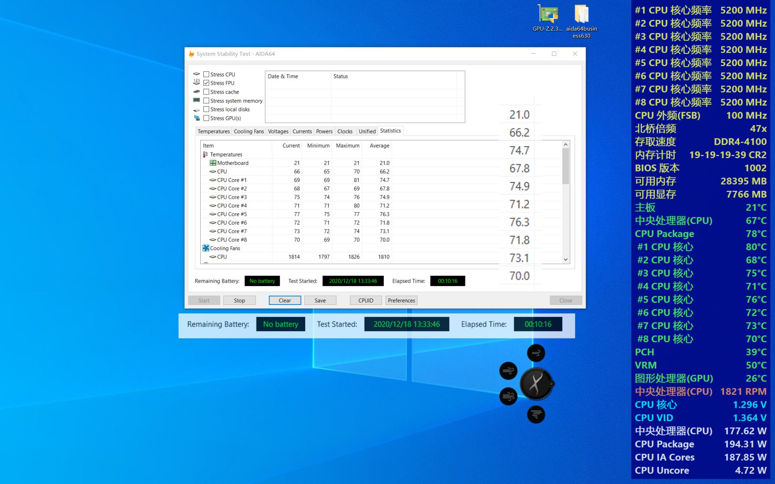775x484 pixels.
Task: Click the center X fan control widget
Action: click(536, 384)
